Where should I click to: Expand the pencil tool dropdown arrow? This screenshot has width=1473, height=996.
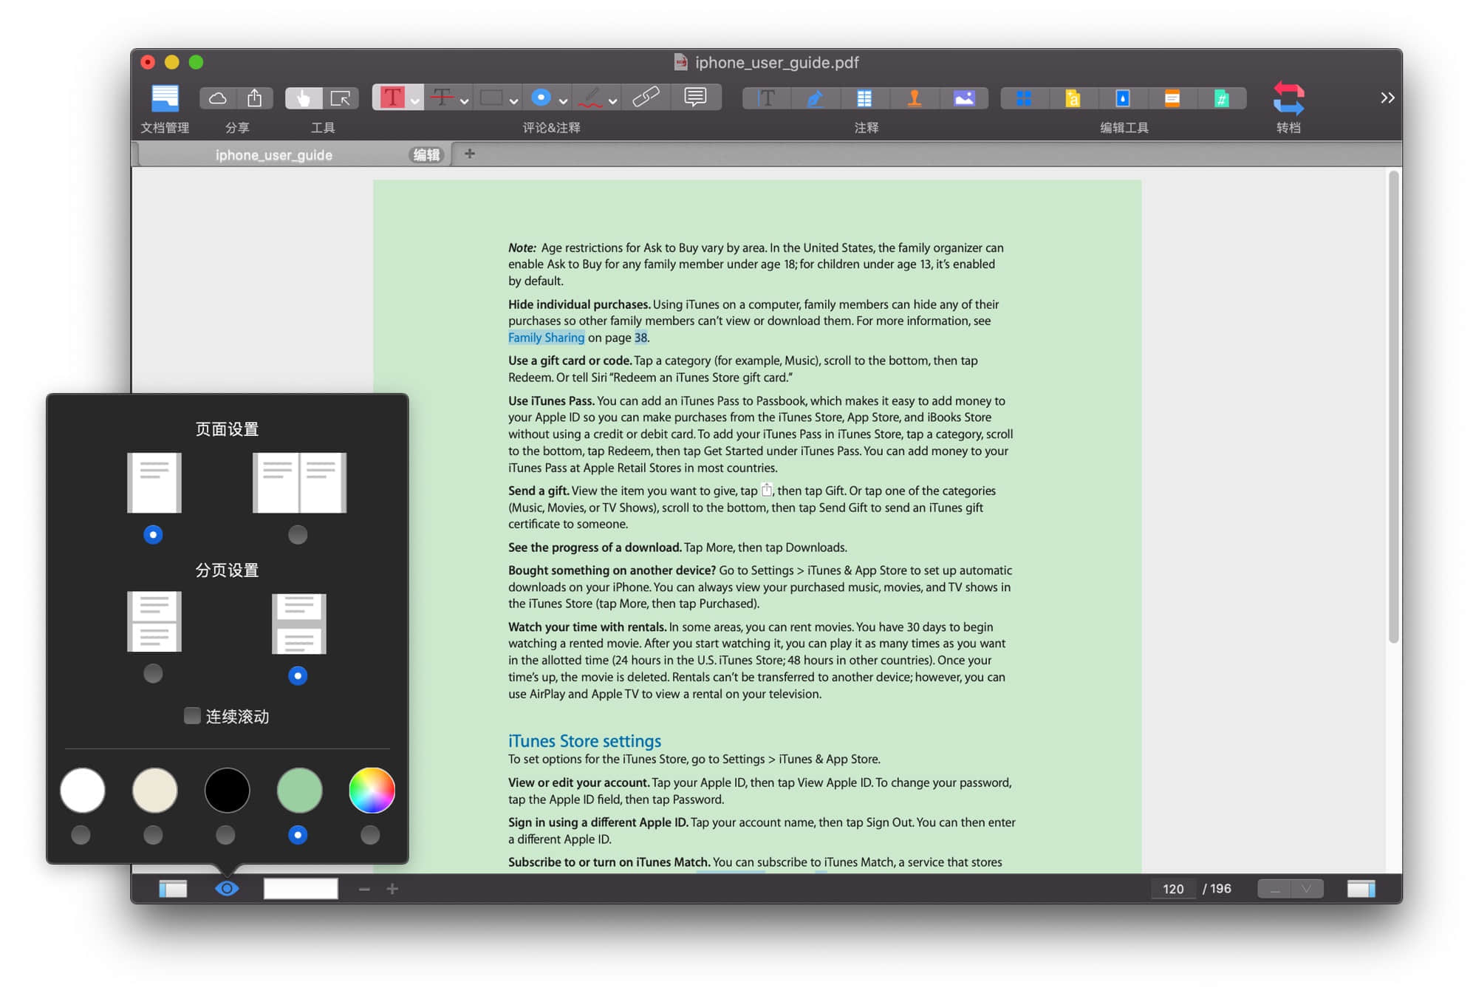point(612,100)
